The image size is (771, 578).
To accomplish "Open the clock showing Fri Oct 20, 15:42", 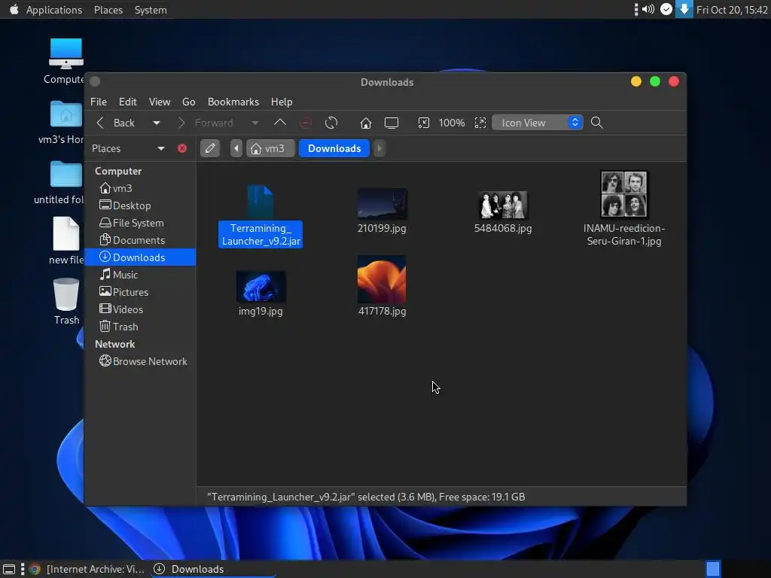I will click(732, 10).
